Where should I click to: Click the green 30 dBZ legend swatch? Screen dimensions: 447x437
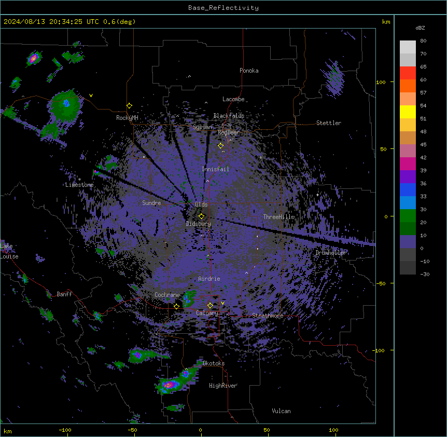pyautogui.click(x=408, y=216)
